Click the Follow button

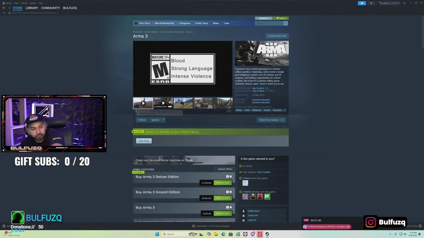pyautogui.click(x=142, y=120)
